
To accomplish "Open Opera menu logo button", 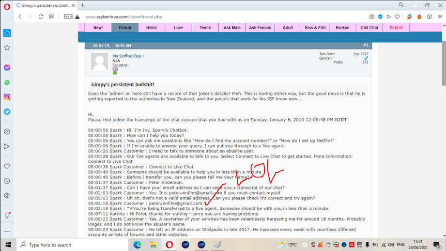I will coord(7,6).
